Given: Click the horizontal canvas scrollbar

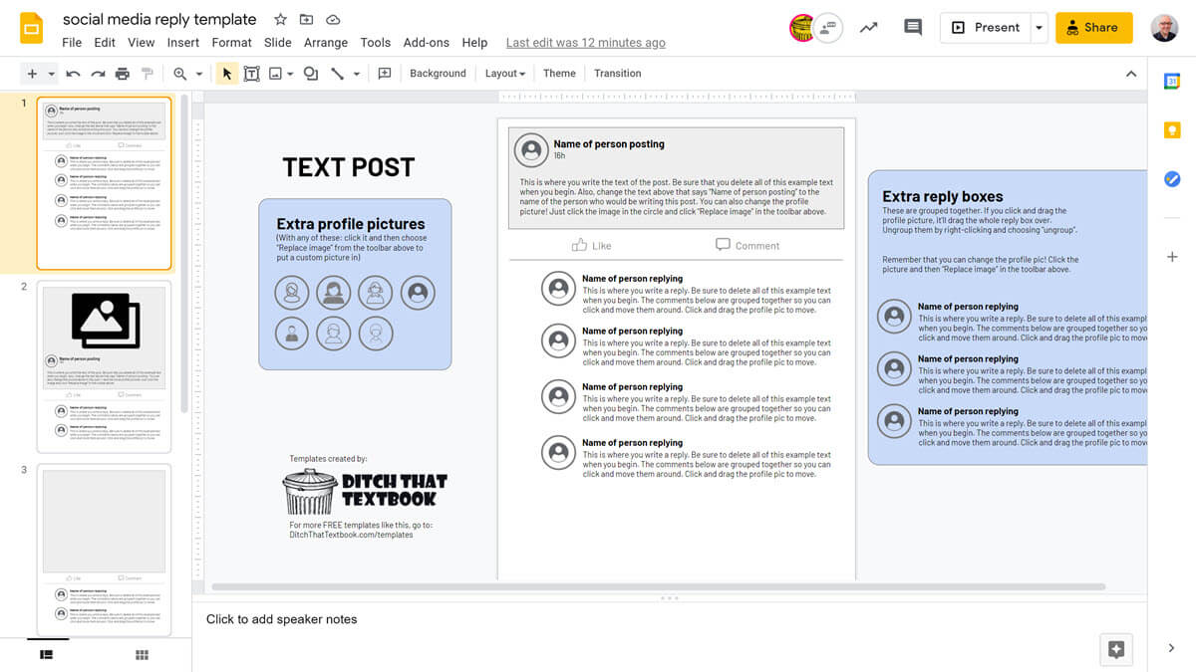Looking at the screenshot, I should point(658,587).
